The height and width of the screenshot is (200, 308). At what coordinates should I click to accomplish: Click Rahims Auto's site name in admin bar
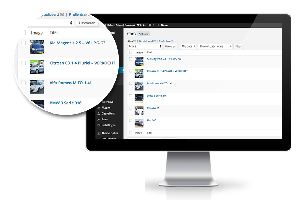(126, 25)
